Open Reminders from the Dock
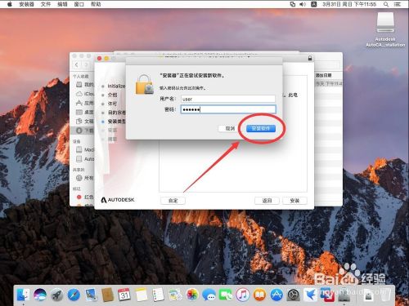The height and width of the screenshot is (306, 409). [158, 295]
